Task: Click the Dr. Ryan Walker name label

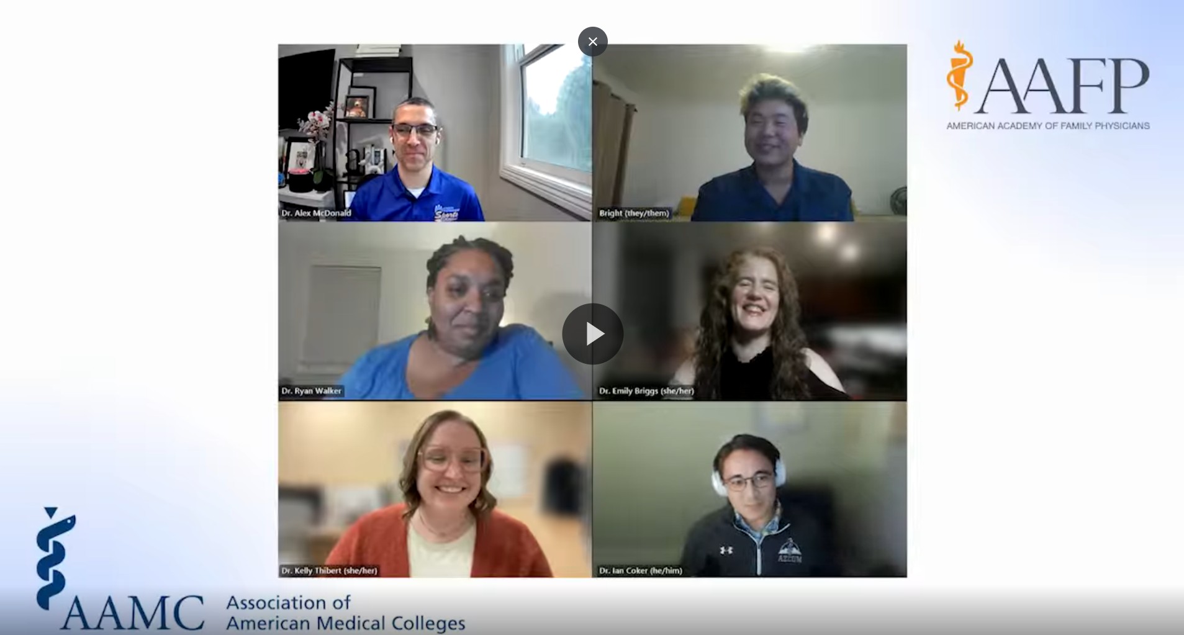Action: 311,391
